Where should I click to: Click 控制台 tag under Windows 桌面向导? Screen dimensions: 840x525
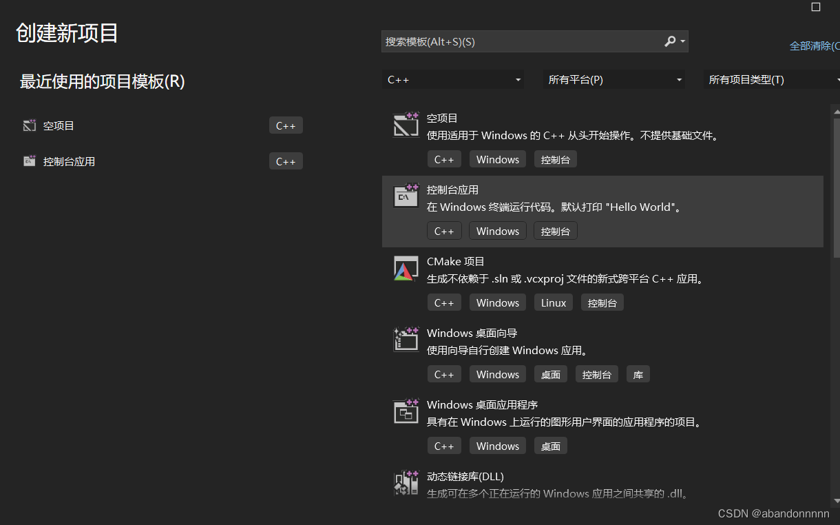(x=597, y=374)
